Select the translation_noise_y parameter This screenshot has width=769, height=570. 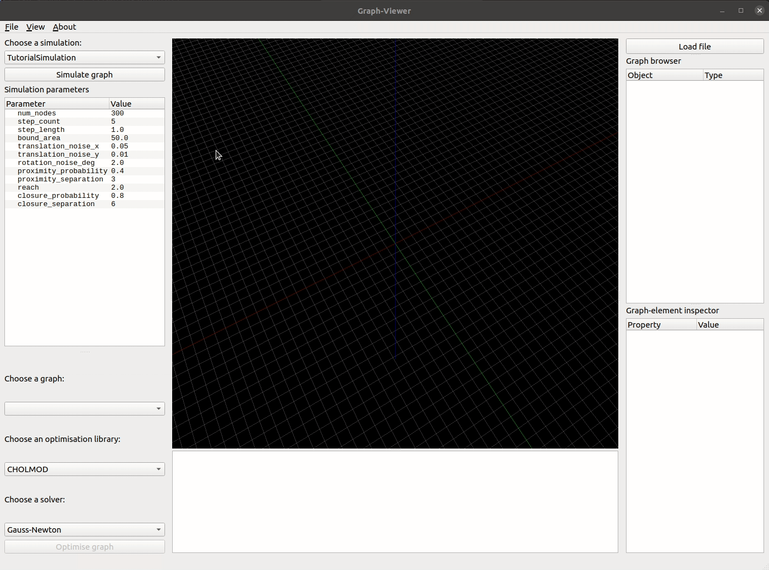pos(58,154)
